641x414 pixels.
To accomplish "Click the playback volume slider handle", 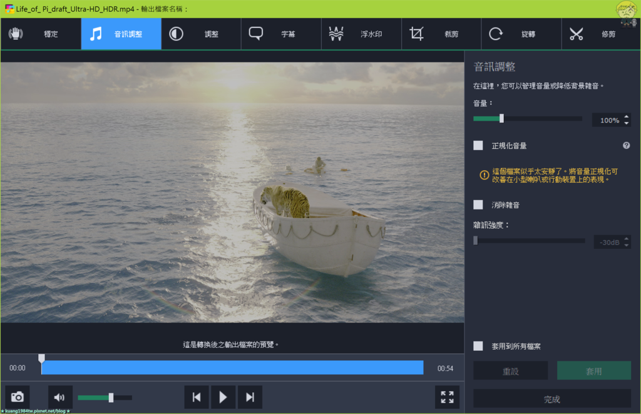I will tap(111, 397).
